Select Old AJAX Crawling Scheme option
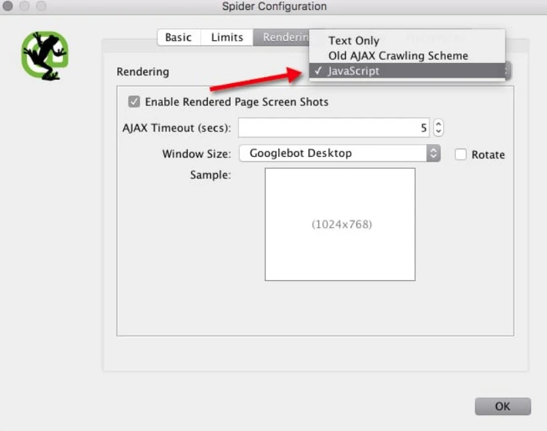 point(398,56)
